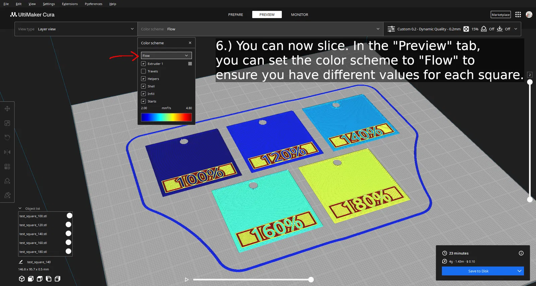Image resolution: width=536 pixels, height=286 pixels.
Task: Click the Extruder 1 color swatch
Action: click(190, 63)
